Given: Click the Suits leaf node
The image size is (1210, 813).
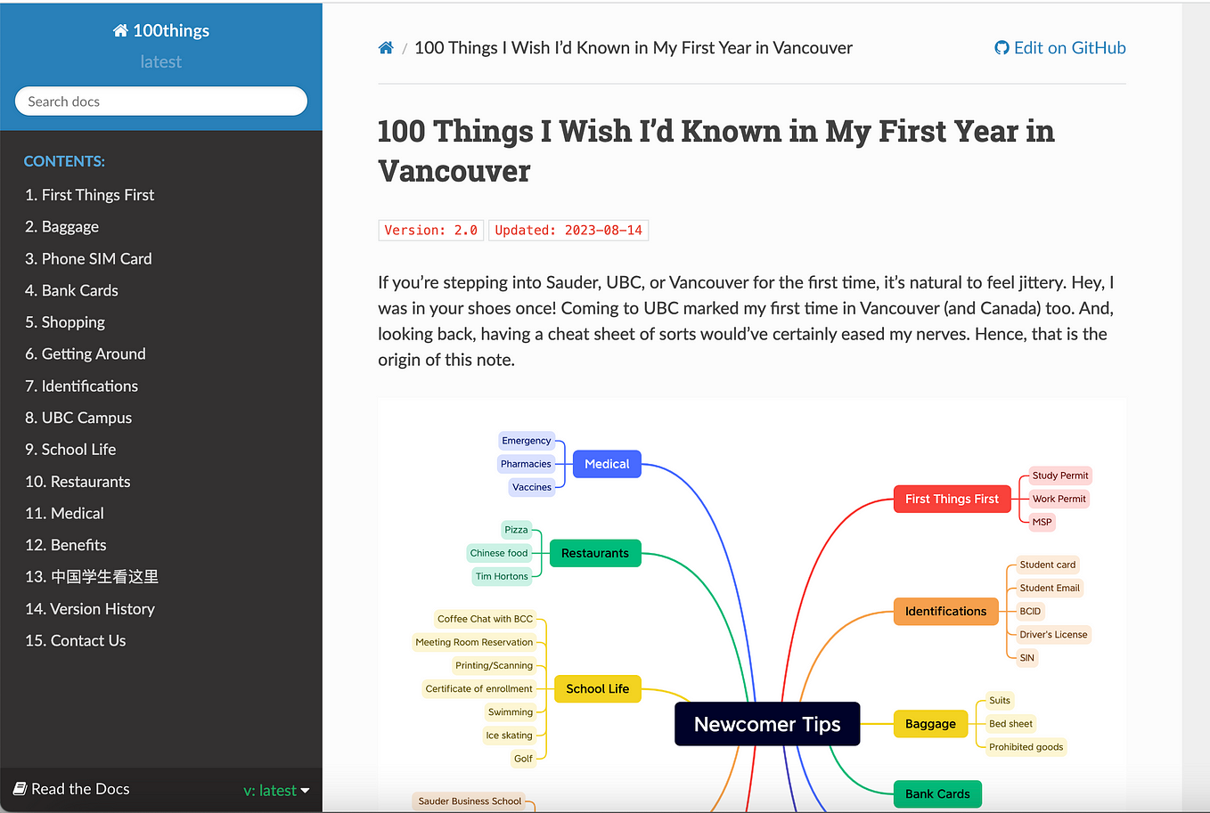Looking at the screenshot, I should coord(1000,700).
